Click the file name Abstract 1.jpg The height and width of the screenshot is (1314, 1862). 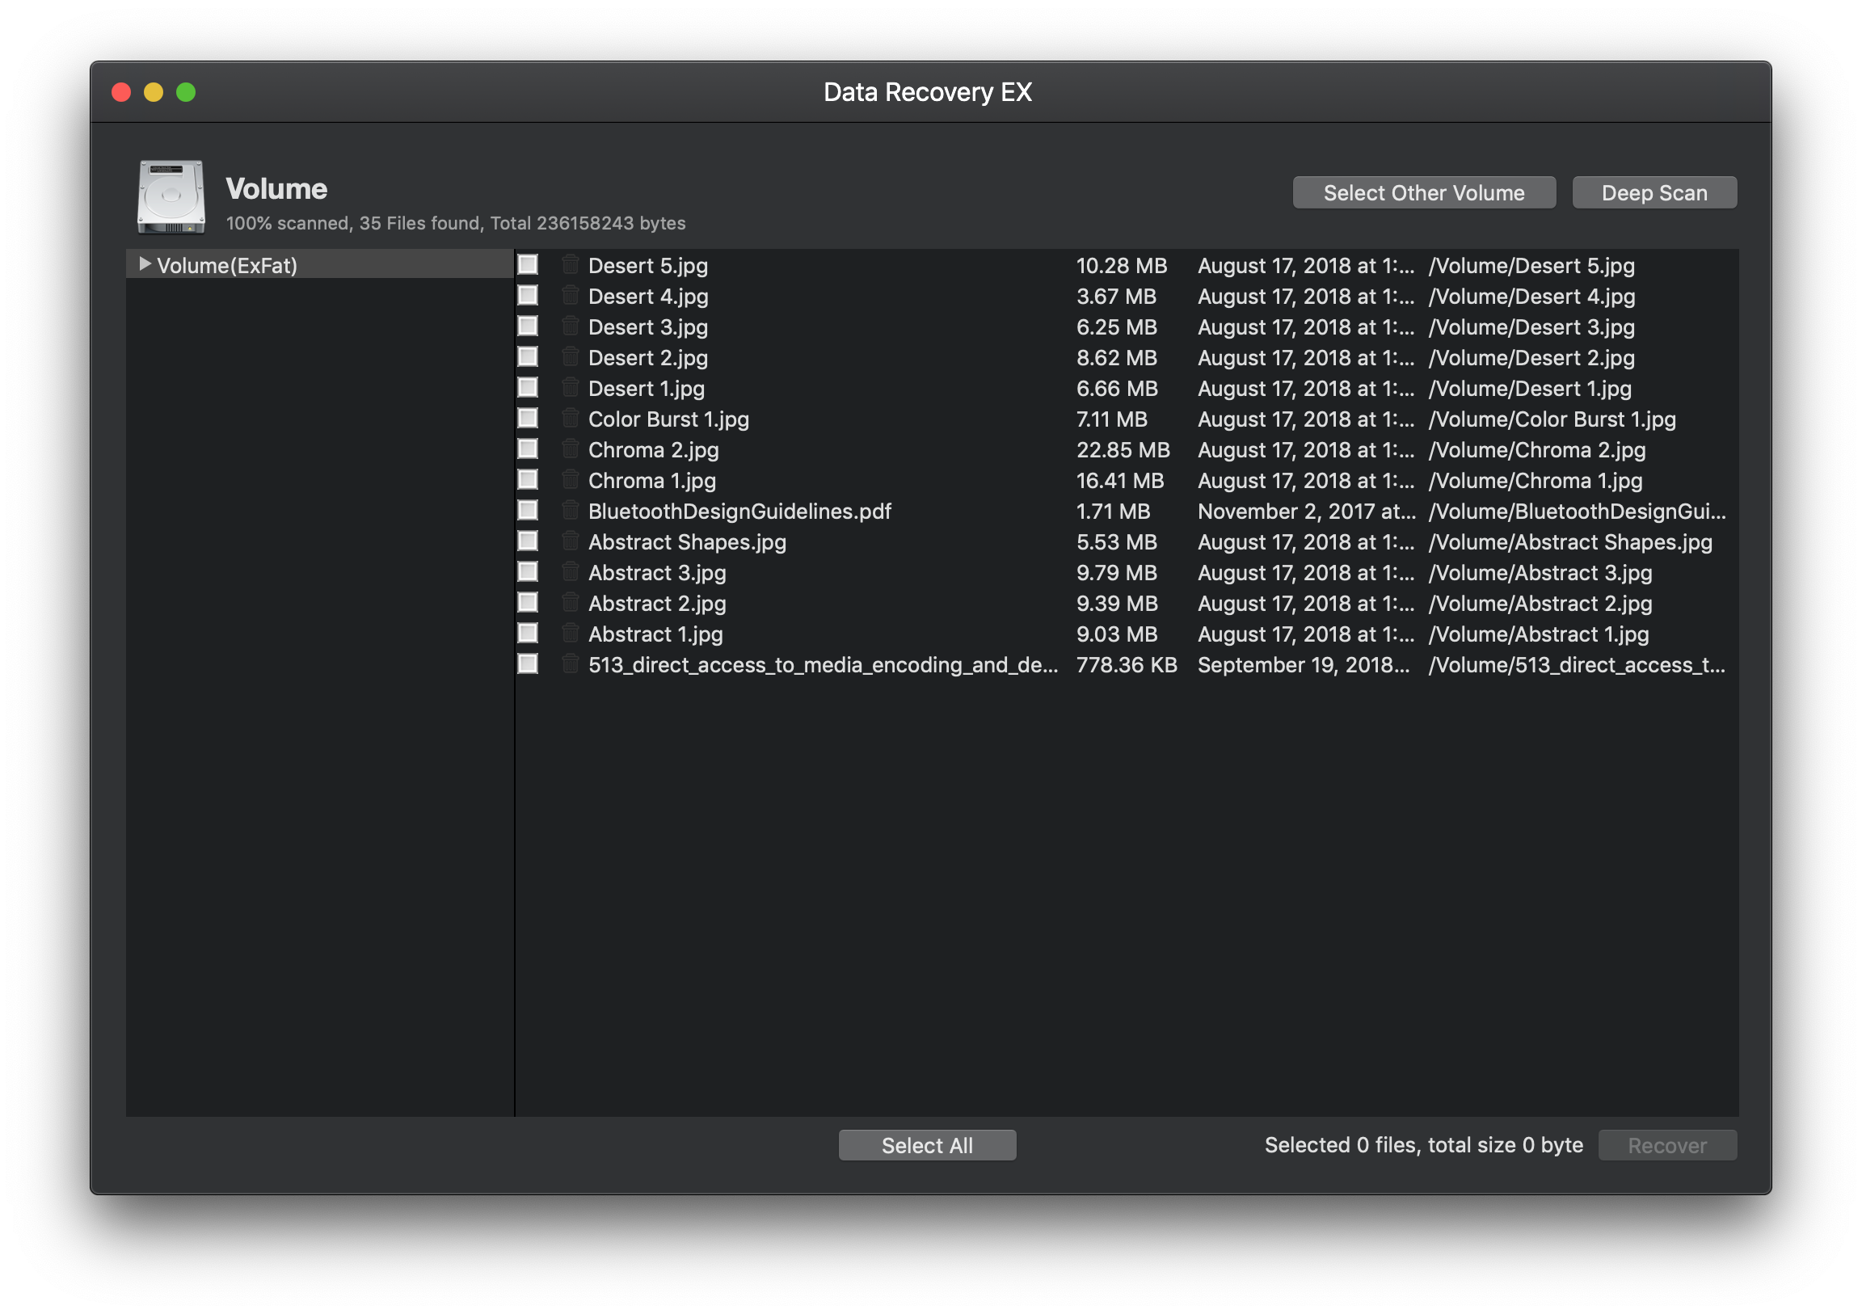pyautogui.click(x=655, y=635)
